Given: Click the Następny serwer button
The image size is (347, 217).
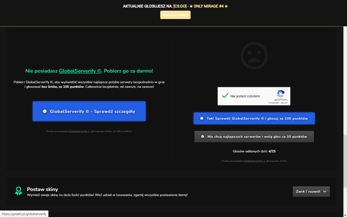Looking at the screenshot, I should coord(175,15).
